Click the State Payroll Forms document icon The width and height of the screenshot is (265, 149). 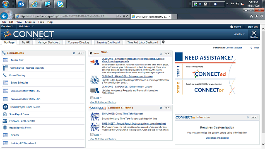[5, 114]
